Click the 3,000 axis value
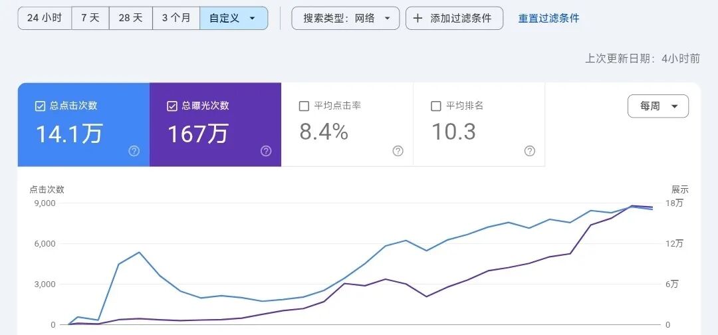Screen dimensions: 718x335 (45, 284)
